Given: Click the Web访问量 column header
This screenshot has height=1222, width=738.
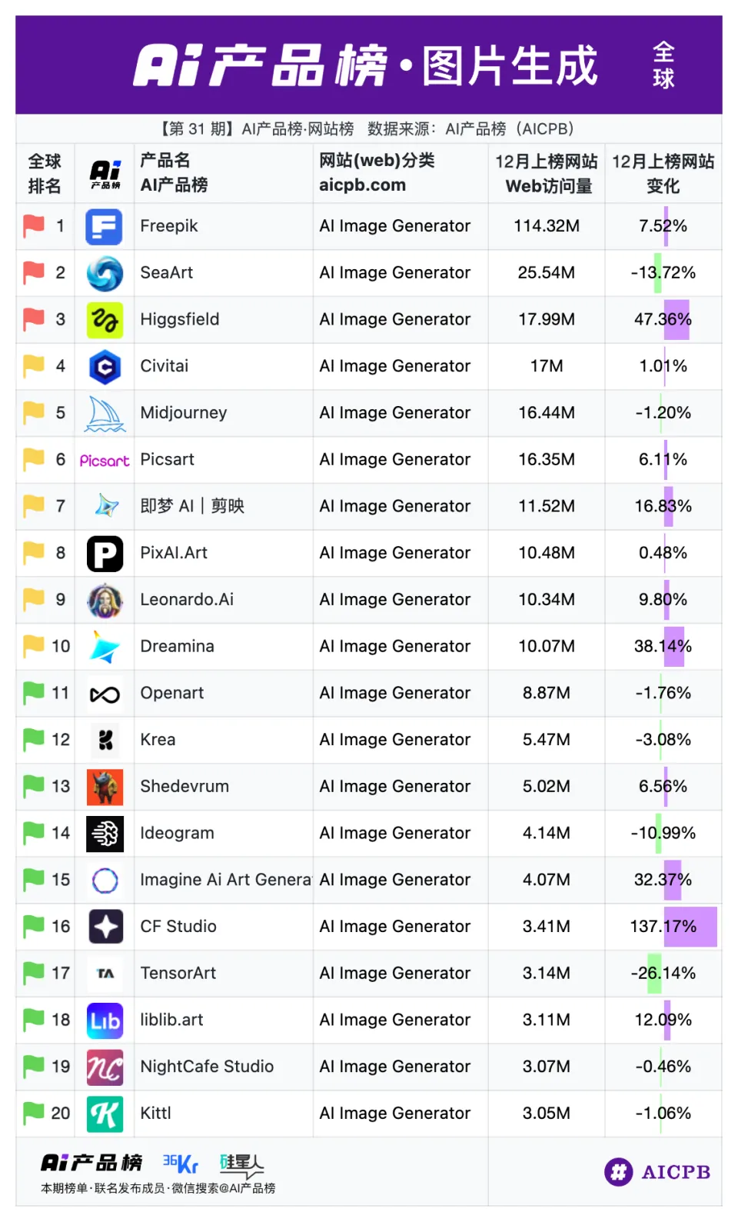Looking at the screenshot, I should (547, 174).
